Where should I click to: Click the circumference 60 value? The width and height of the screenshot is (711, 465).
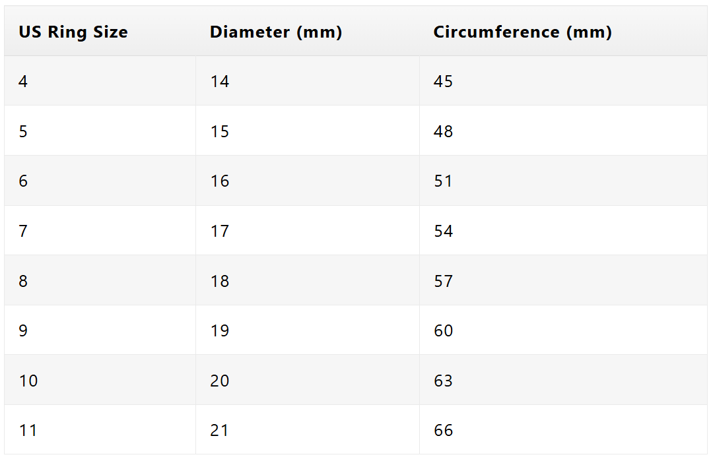(x=443, y=331)
